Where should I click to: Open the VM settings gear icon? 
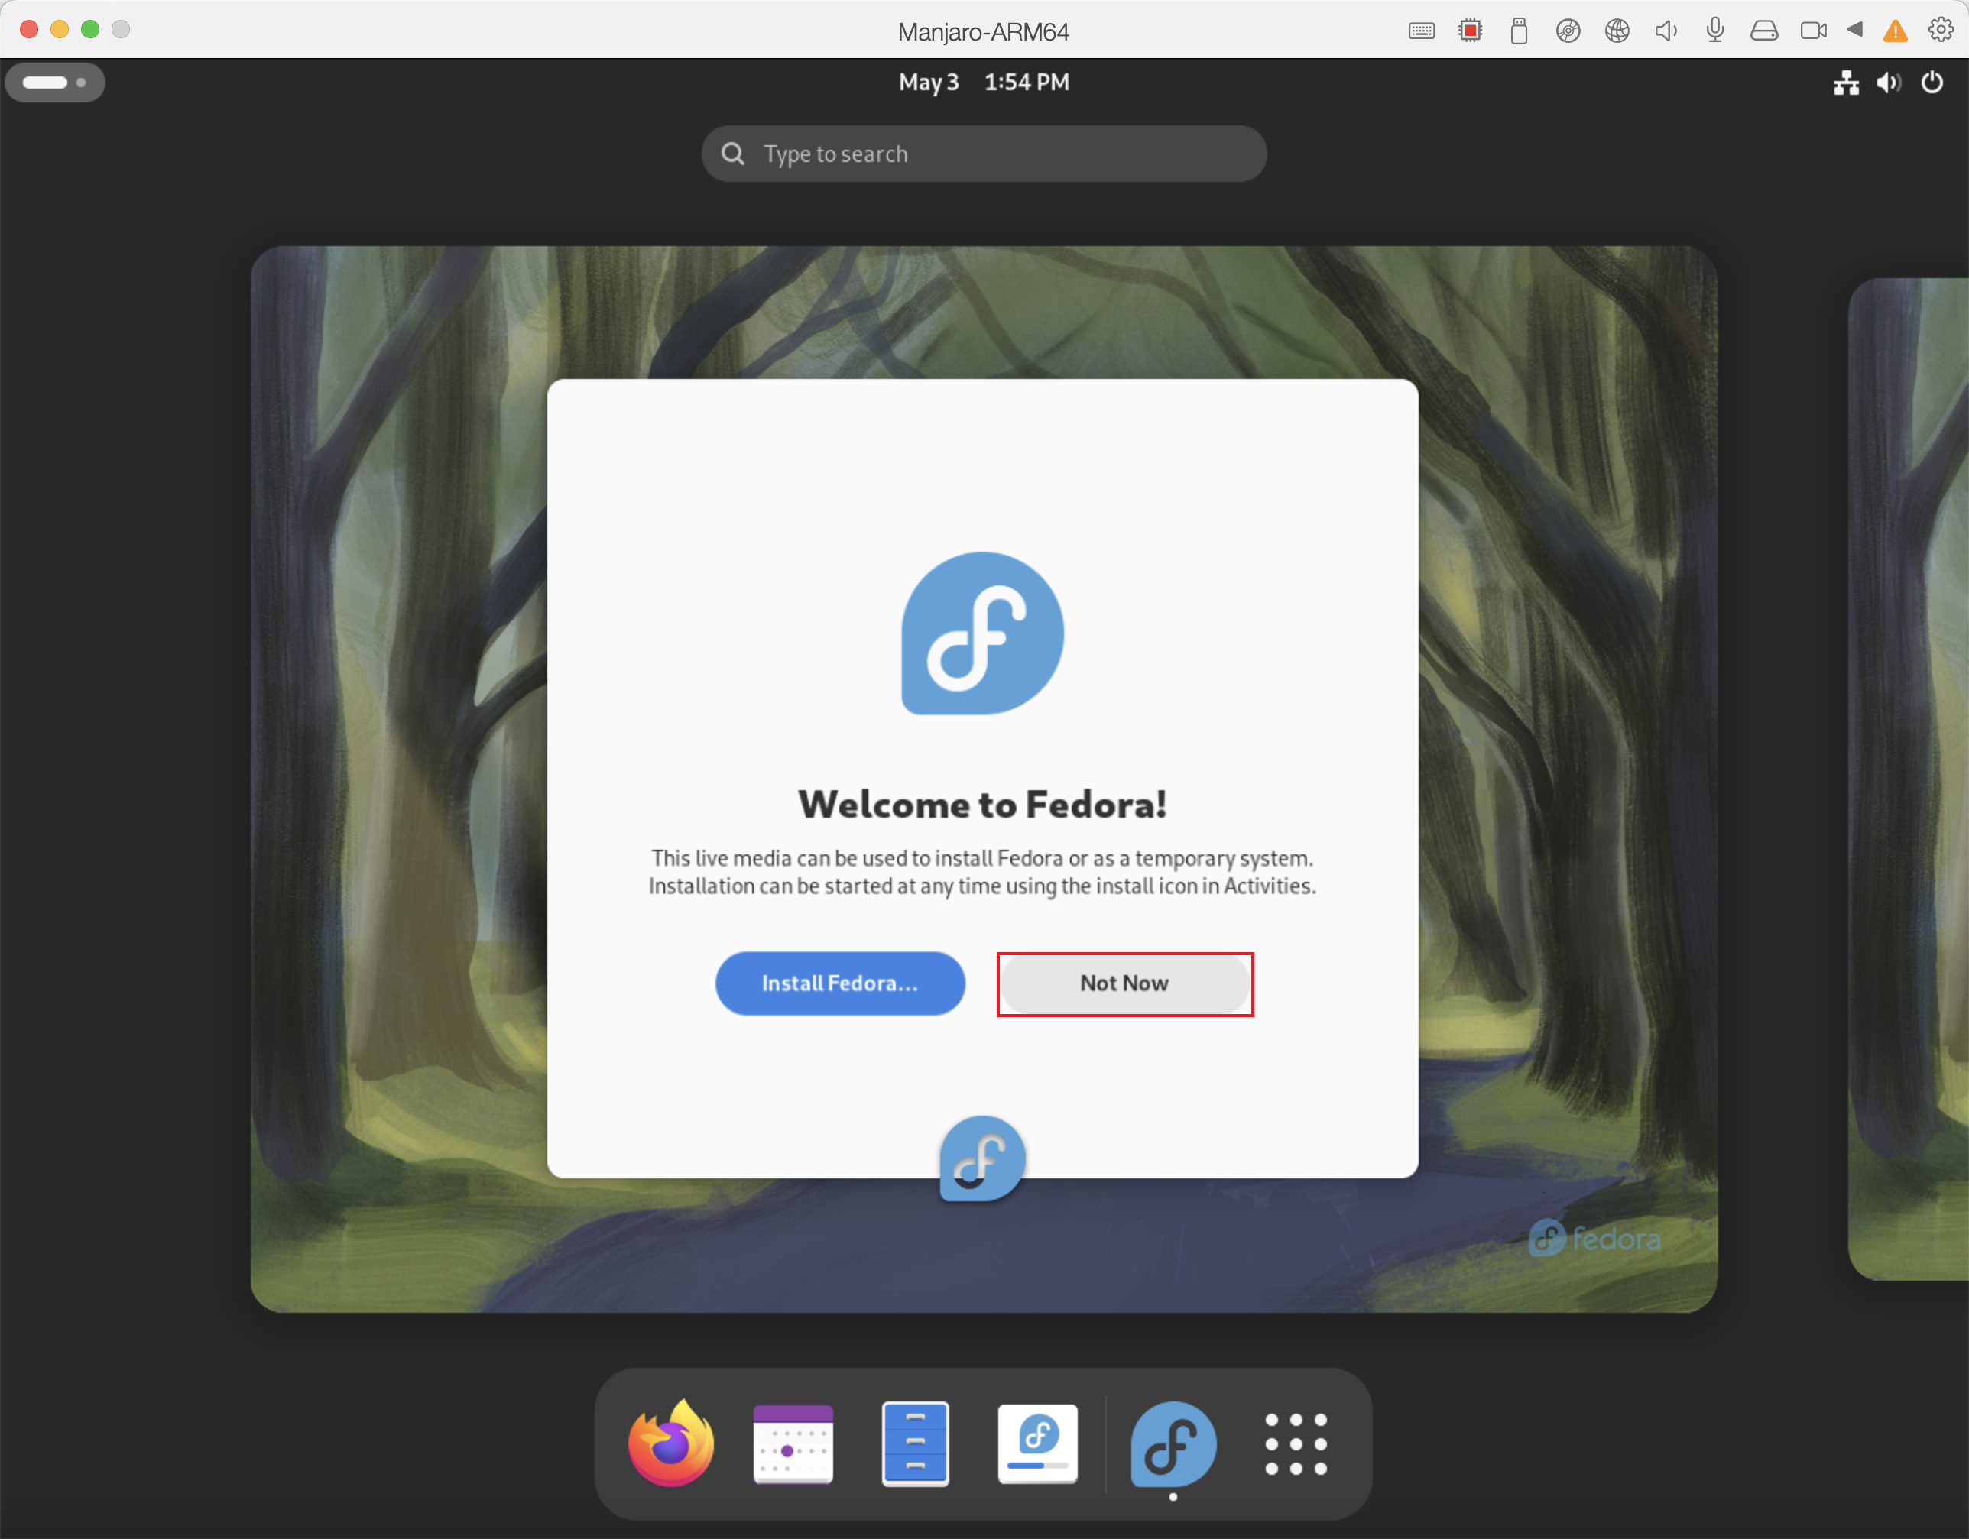coord(1941,30)
